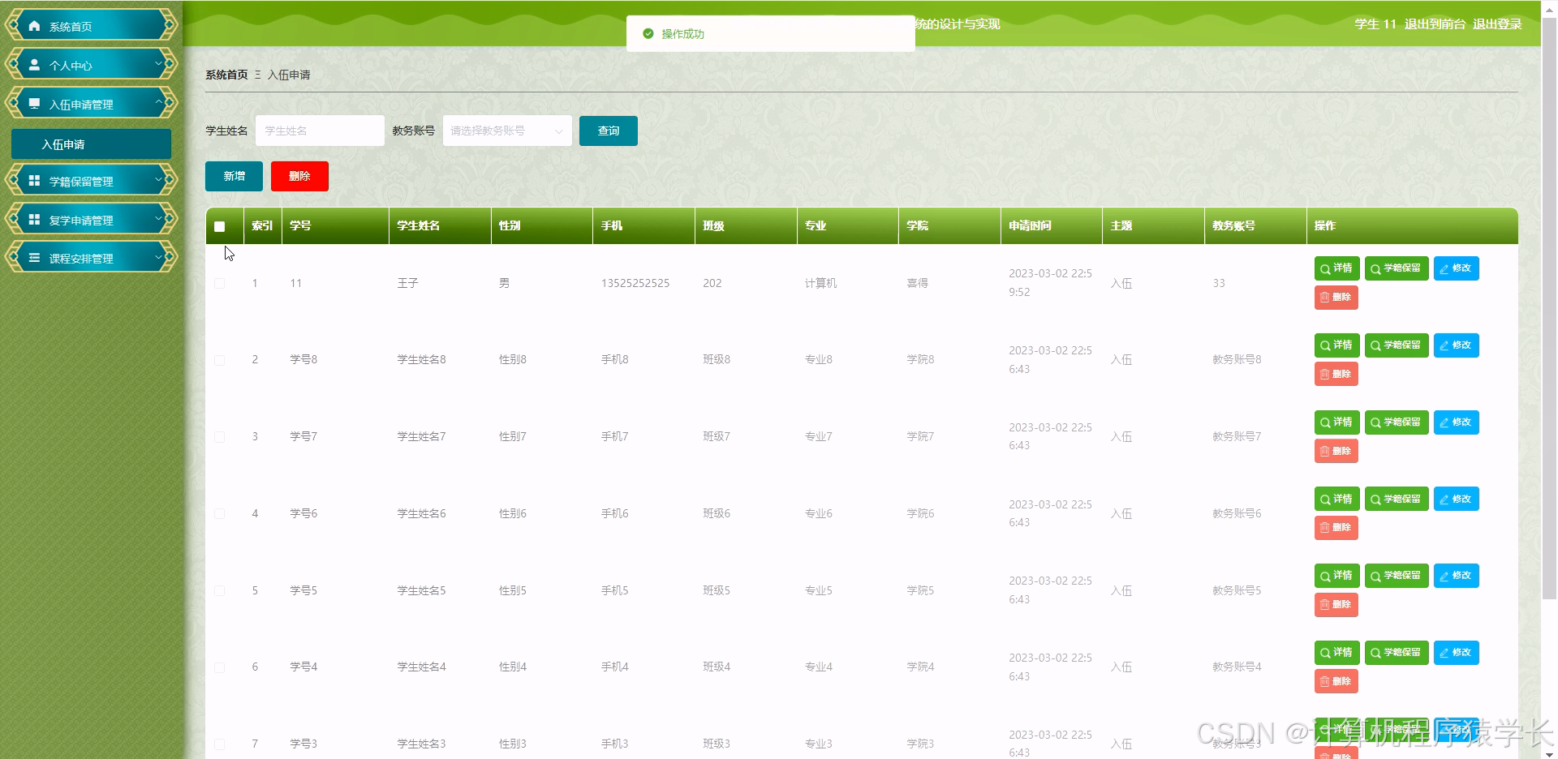Edit row 学号6 with 修改

click(x=1456, y=499)
